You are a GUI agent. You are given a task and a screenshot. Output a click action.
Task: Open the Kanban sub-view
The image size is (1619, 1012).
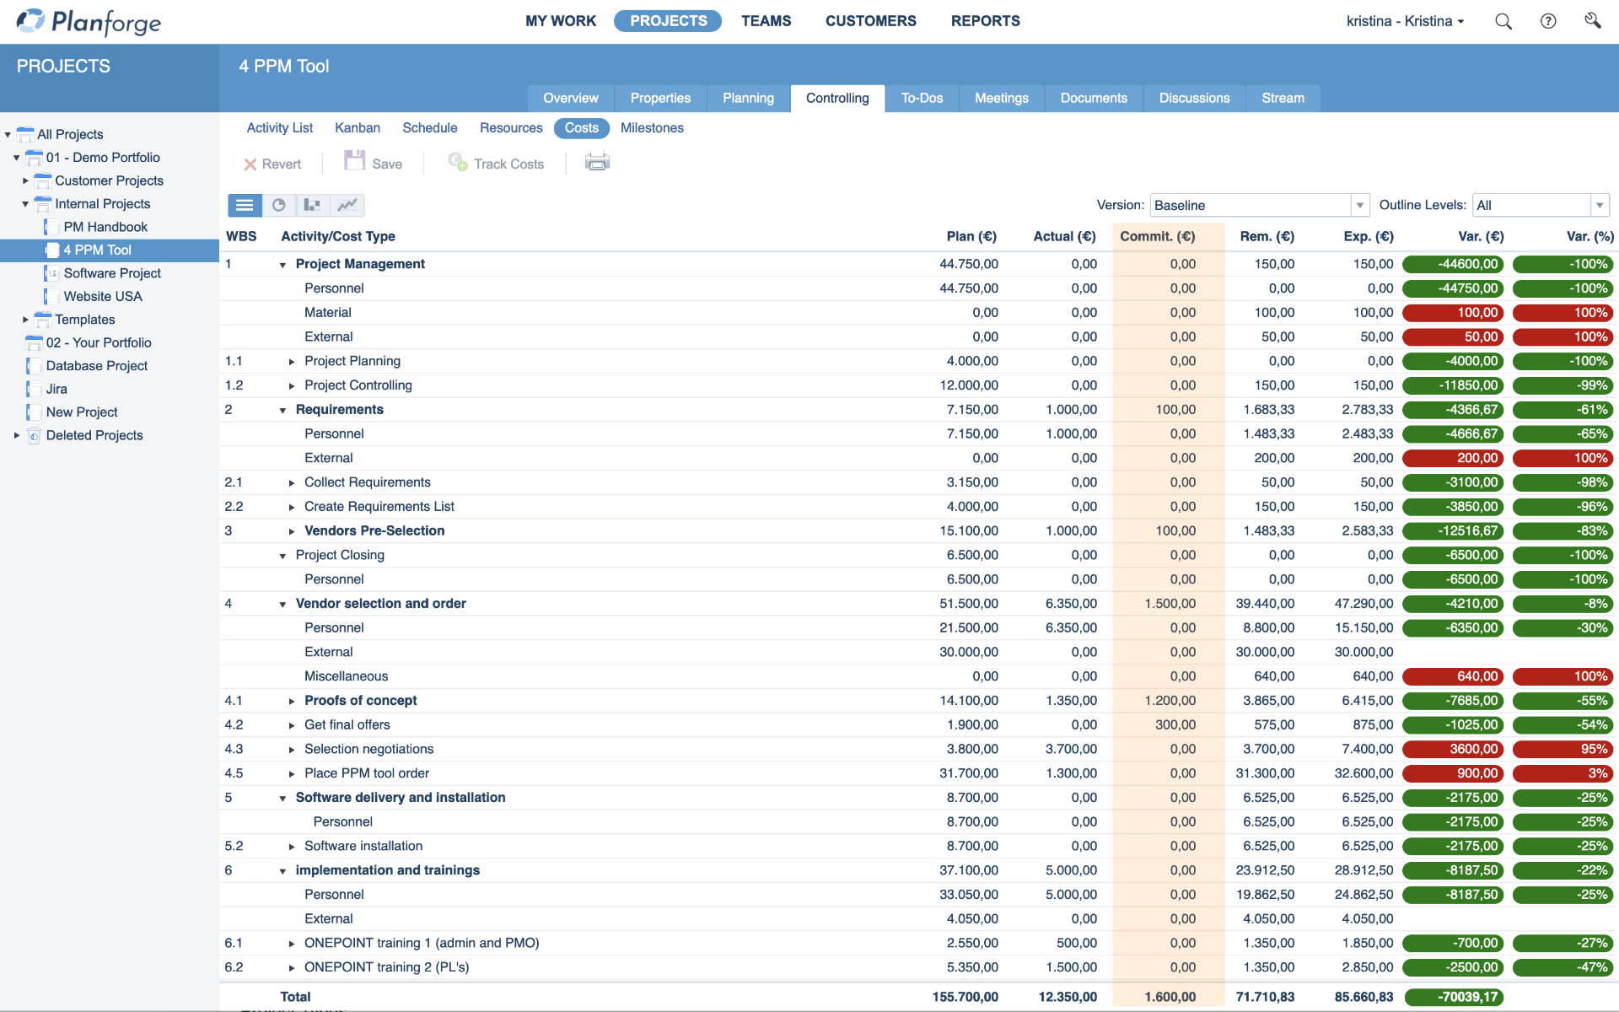(358, 128)
